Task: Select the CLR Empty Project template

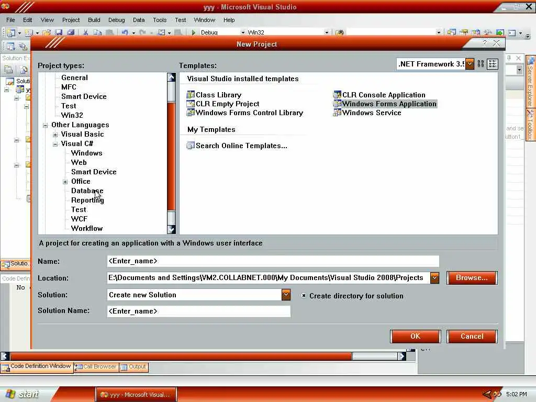Action: (223, 104)
